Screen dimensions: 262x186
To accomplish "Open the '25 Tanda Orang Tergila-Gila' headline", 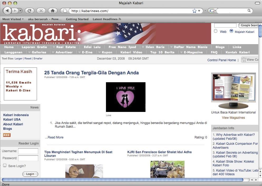I will [91, 73].
